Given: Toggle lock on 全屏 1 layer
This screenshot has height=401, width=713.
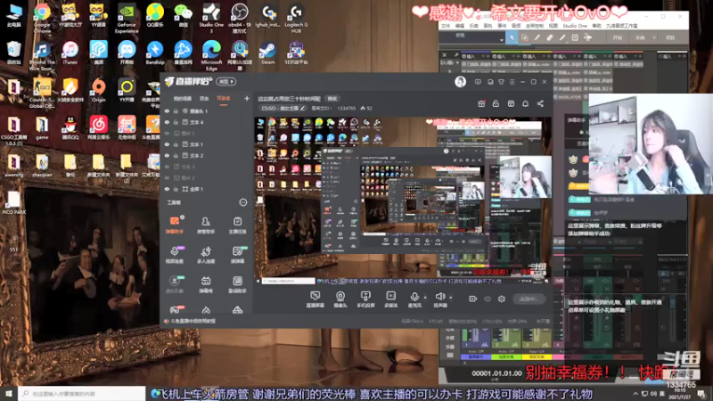Looking at the screenshot, I should [176, 189].
